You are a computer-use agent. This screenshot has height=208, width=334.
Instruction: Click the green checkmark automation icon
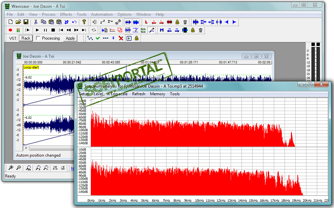98,38
